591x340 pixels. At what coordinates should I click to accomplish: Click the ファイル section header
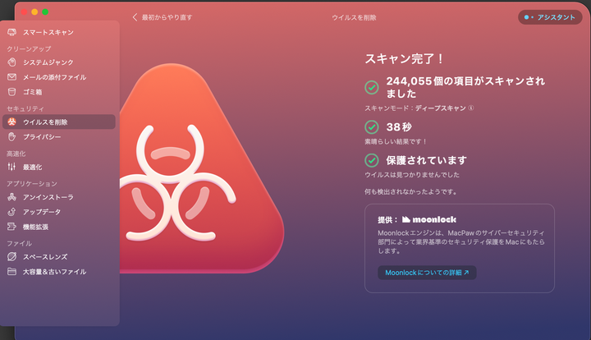(x=19, y=244)
